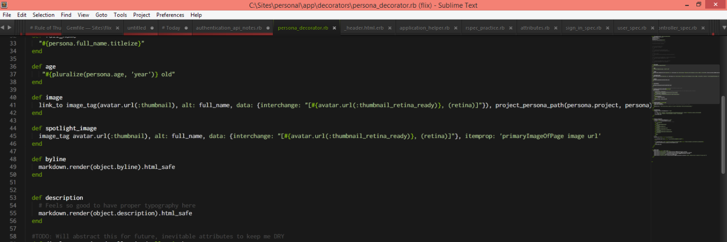This screenshot has width=727, height=242.
Task: Click the 'def image' method name
Action: pos(54,97)
